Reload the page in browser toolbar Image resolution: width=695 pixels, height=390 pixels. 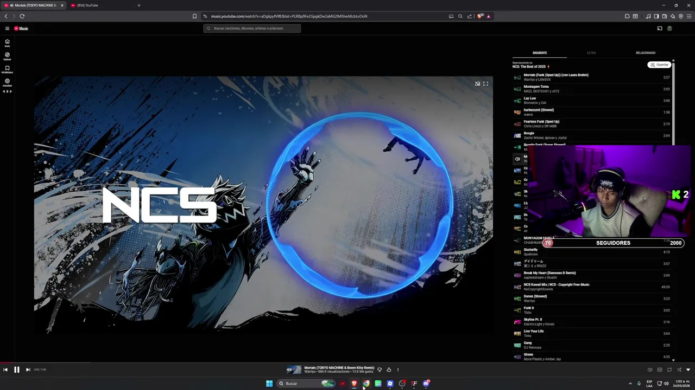[22, 16]
